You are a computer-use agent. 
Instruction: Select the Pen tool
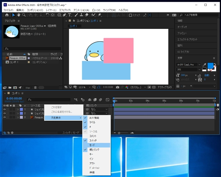click(64, 15)
